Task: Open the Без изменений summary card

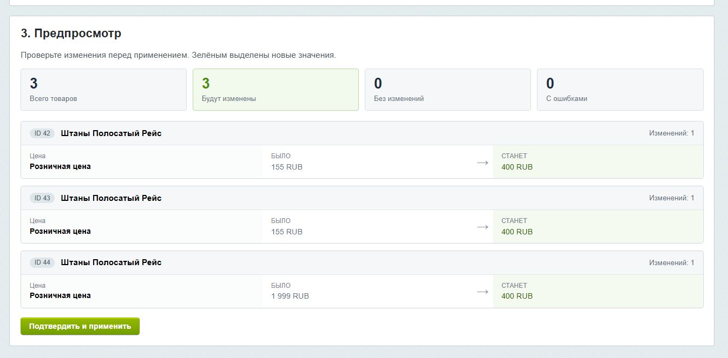Action: coord(448,90)
